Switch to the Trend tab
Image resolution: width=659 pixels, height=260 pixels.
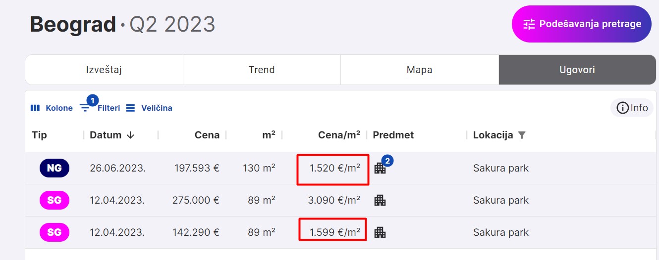pyautogui.click(x=262, y=70)
